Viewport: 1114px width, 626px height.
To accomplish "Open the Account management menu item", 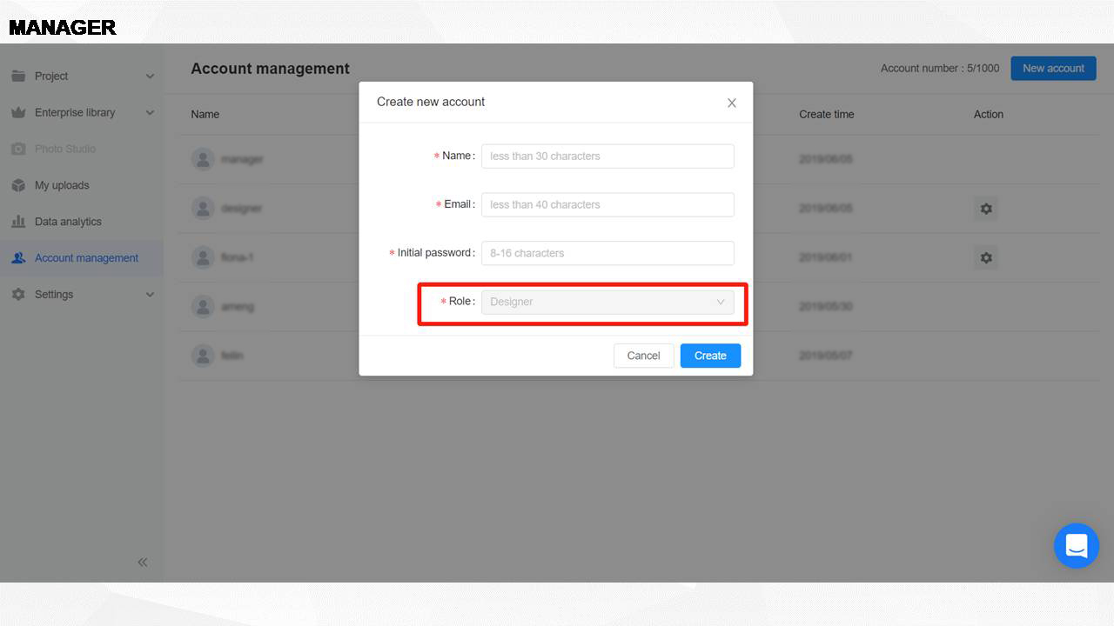I will [x=86, y=258].
